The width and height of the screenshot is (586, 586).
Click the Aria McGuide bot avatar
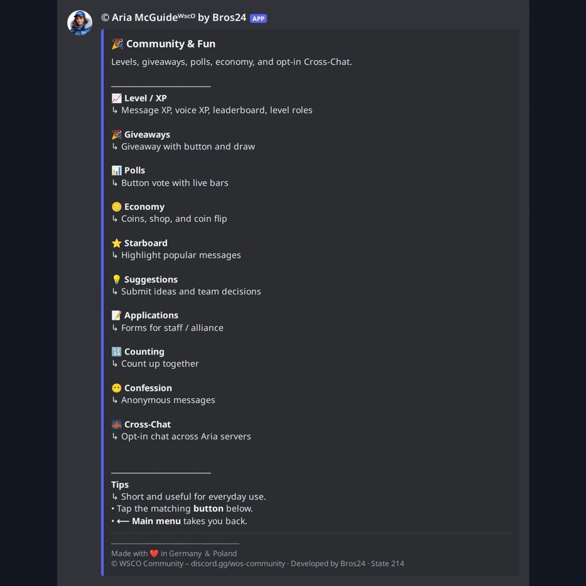coord(80,22)
